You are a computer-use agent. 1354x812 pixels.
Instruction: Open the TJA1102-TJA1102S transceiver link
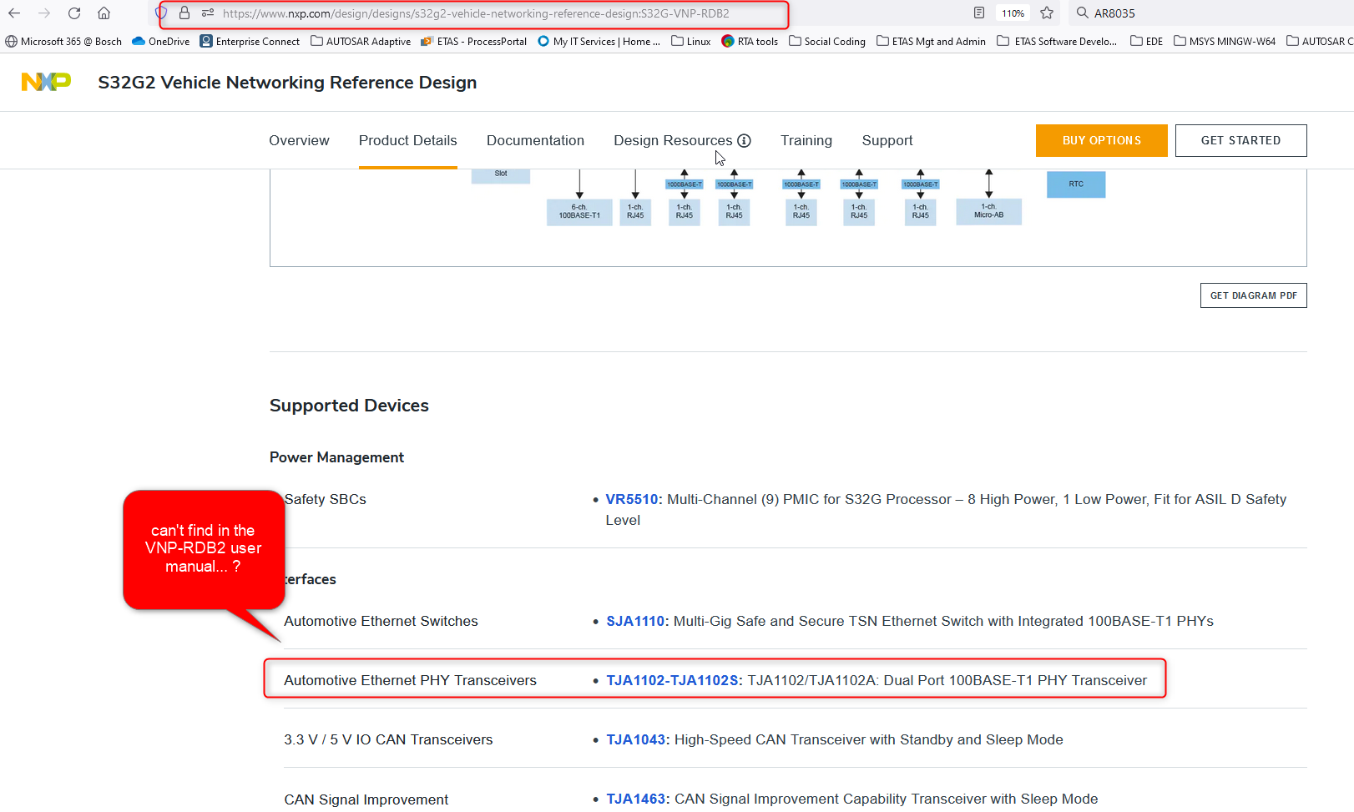[672, 680]
